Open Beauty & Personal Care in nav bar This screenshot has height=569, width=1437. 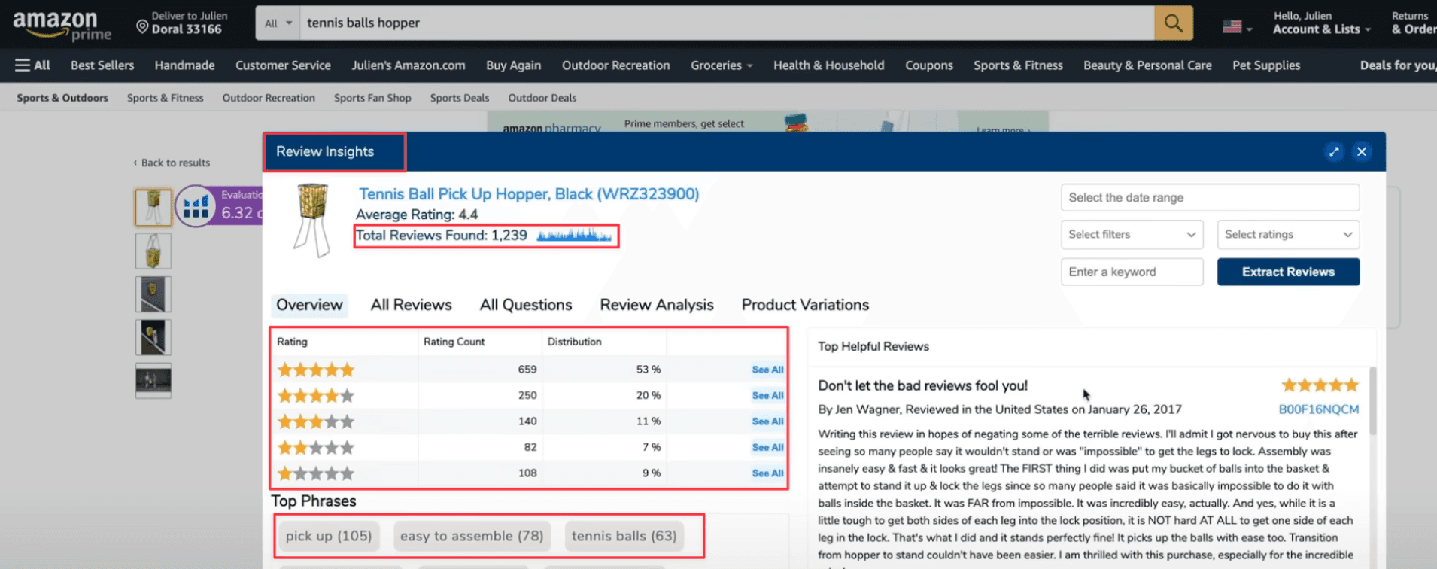1147,65
